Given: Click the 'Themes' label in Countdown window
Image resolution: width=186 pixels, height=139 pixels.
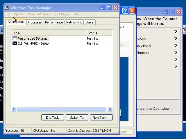Looking at the screenshot, I should pyautogui.click(x=143, y=53).
